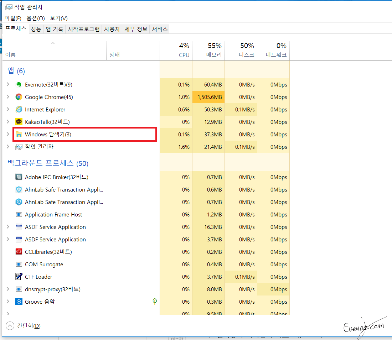392x340 pixels.
Task: Select the CCLibraries(32비트) process name
Action: [x=48, y=252]
